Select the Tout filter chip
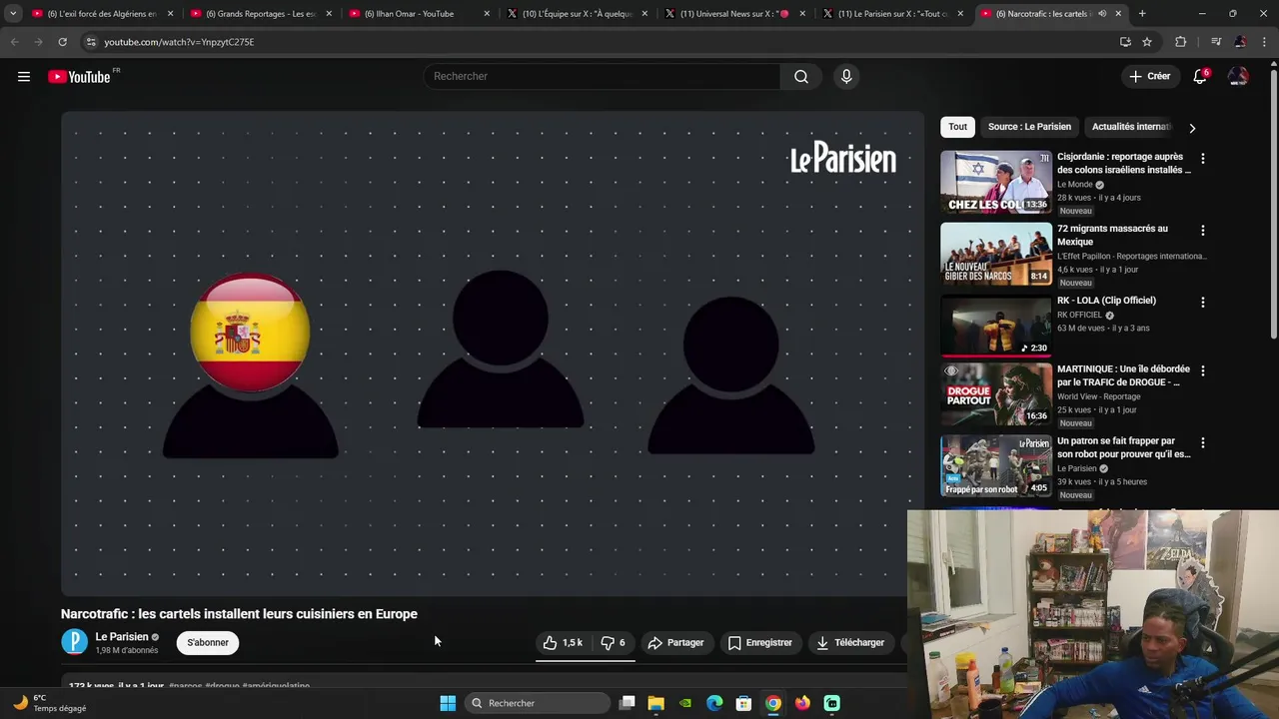 [x=957, y=127]
